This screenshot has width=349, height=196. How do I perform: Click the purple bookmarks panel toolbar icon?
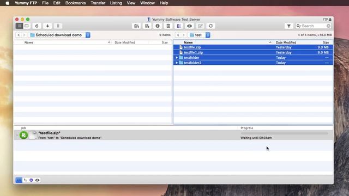coord(179,26)
